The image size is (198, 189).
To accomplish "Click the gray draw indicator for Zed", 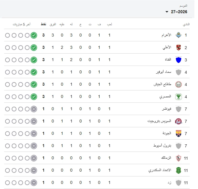I will pos(34,183).
